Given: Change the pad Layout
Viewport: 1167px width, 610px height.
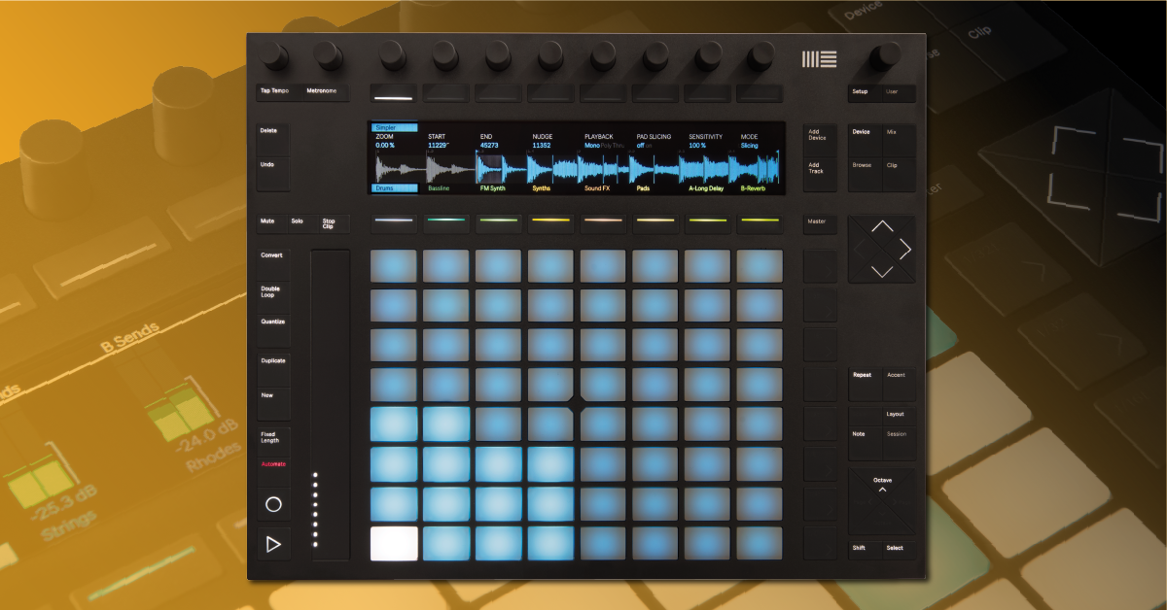Looking at the screenshot, I should (898, 415).
